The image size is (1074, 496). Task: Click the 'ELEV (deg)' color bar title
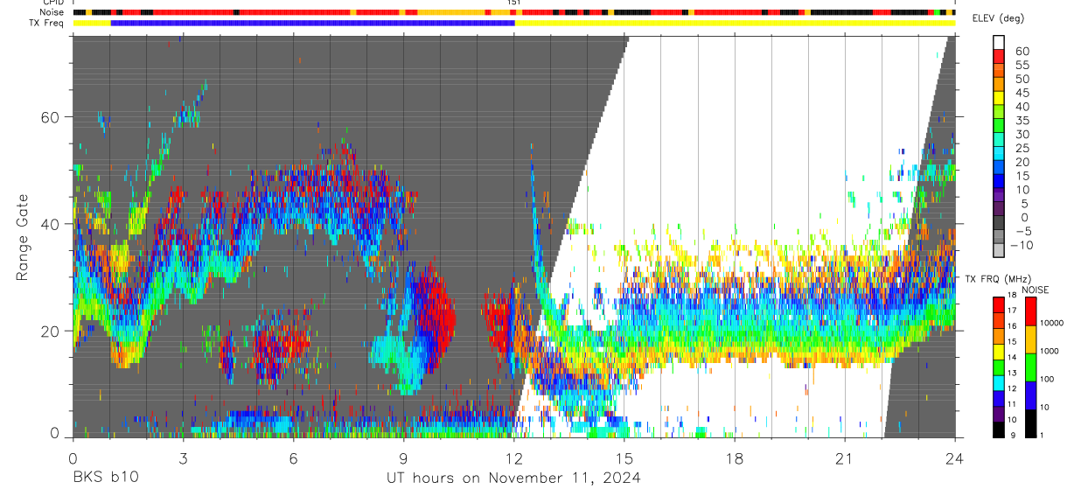point(998,18)
